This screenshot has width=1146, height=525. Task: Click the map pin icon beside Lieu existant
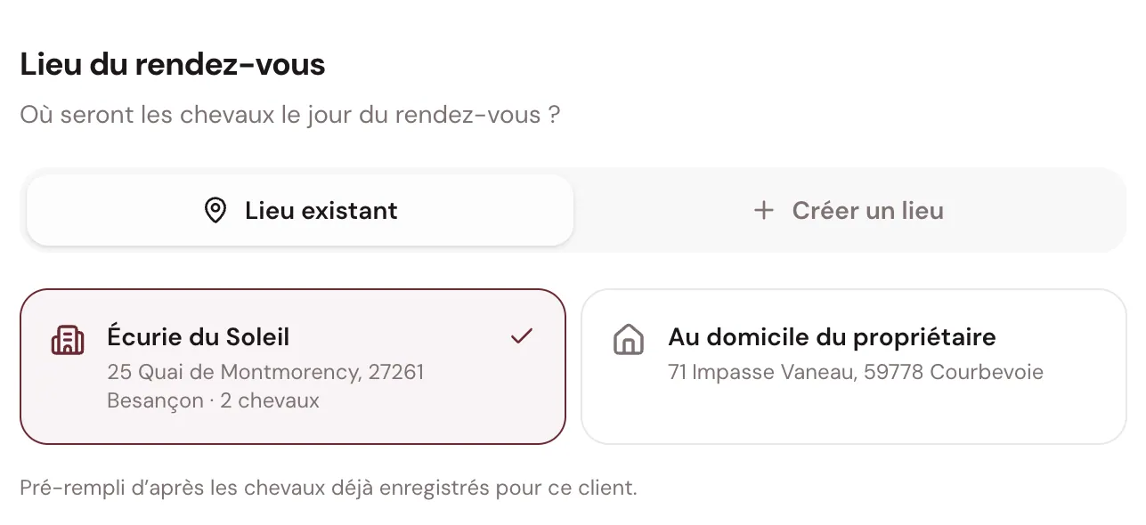215,211
